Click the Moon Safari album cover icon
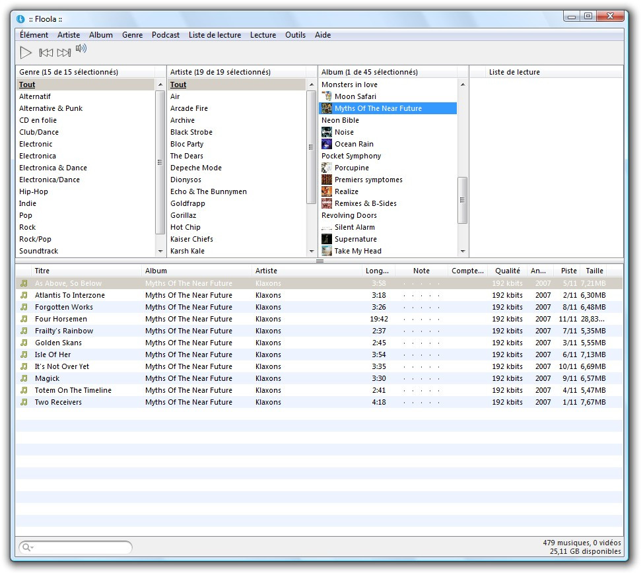This screenshot has height=573, width=641. tap(327, 96)
